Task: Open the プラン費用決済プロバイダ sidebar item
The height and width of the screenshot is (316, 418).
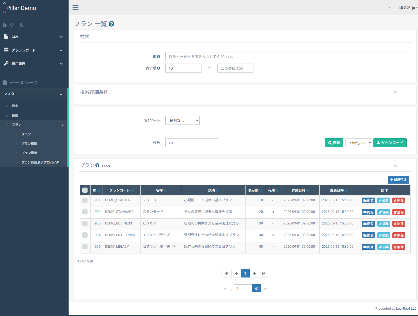Action: (x=40, y=162)
